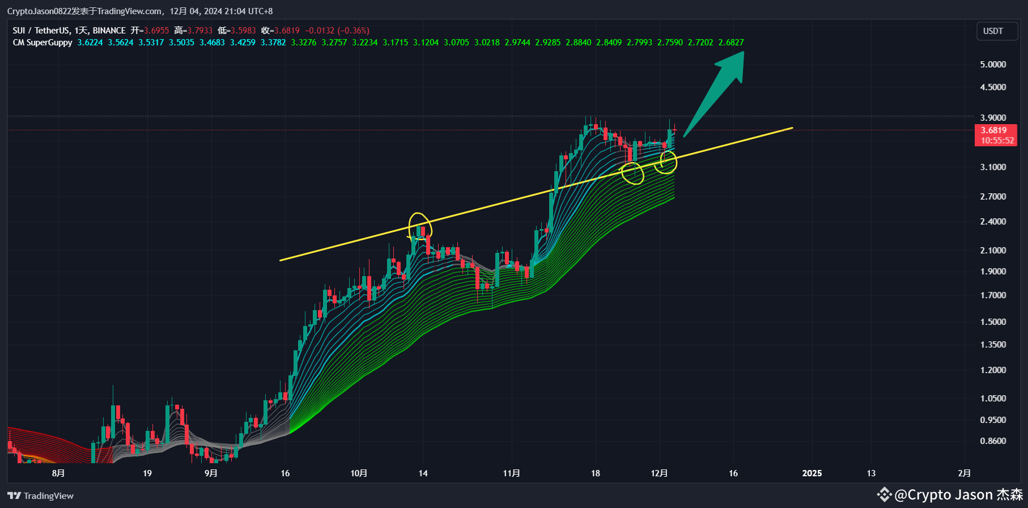Click the red current price label 3.6819
Screen dimensions: 1028x508
tap(995, 130)
